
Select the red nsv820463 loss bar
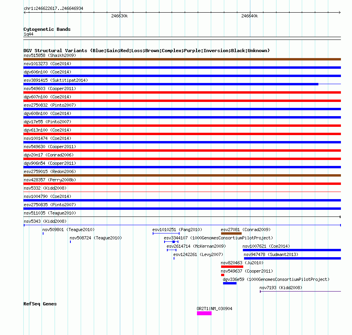232,267
